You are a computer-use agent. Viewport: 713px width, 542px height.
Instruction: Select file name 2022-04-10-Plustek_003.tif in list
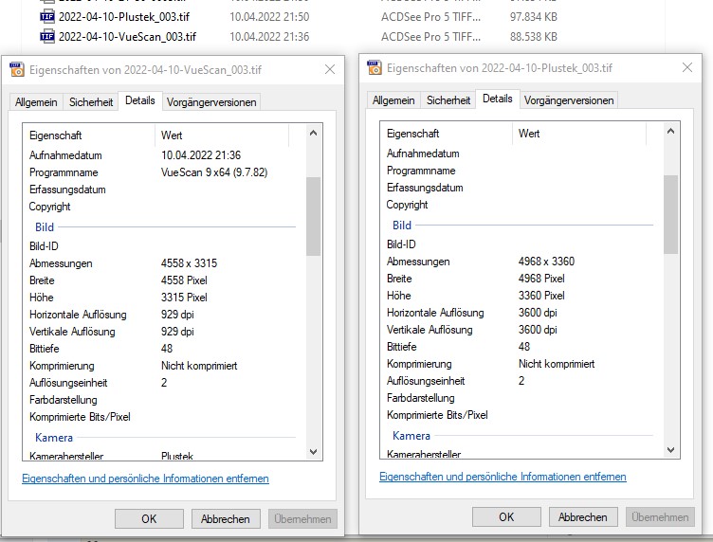click(x=124, y=17)
